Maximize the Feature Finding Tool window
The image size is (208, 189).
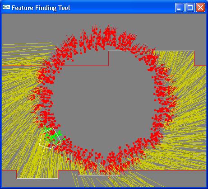(x=190, y=7)
